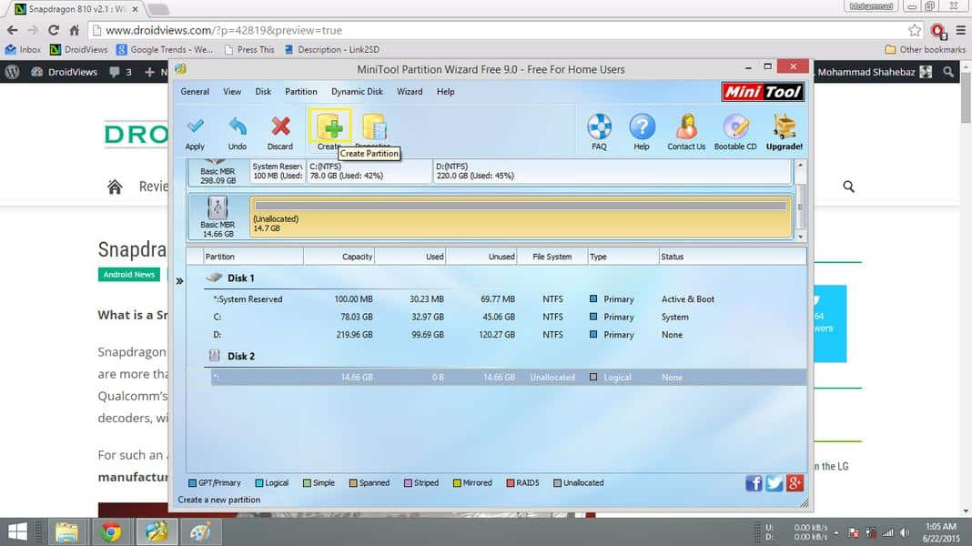Select the D: partition row

[x=509, y=335]
